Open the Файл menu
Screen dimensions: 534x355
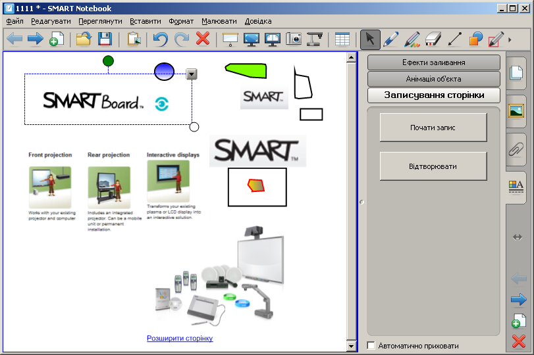pyautogui.click(x=14, y=21)
